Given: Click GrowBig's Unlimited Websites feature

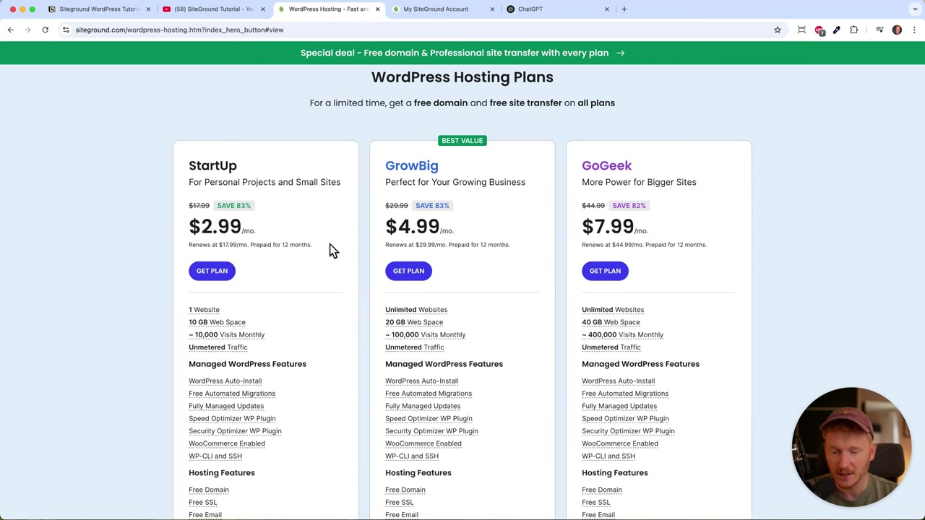Looking at the screenshot, I should tap(416, 310).
